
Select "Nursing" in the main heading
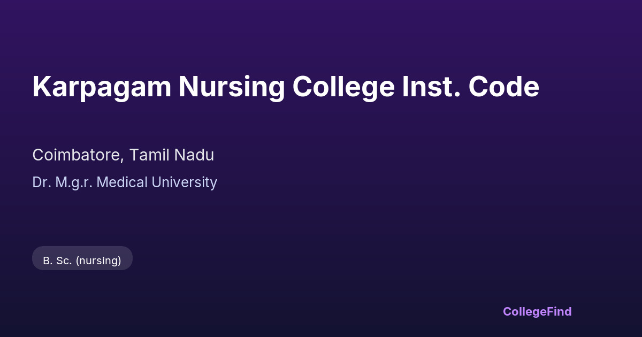pos(231,88)
